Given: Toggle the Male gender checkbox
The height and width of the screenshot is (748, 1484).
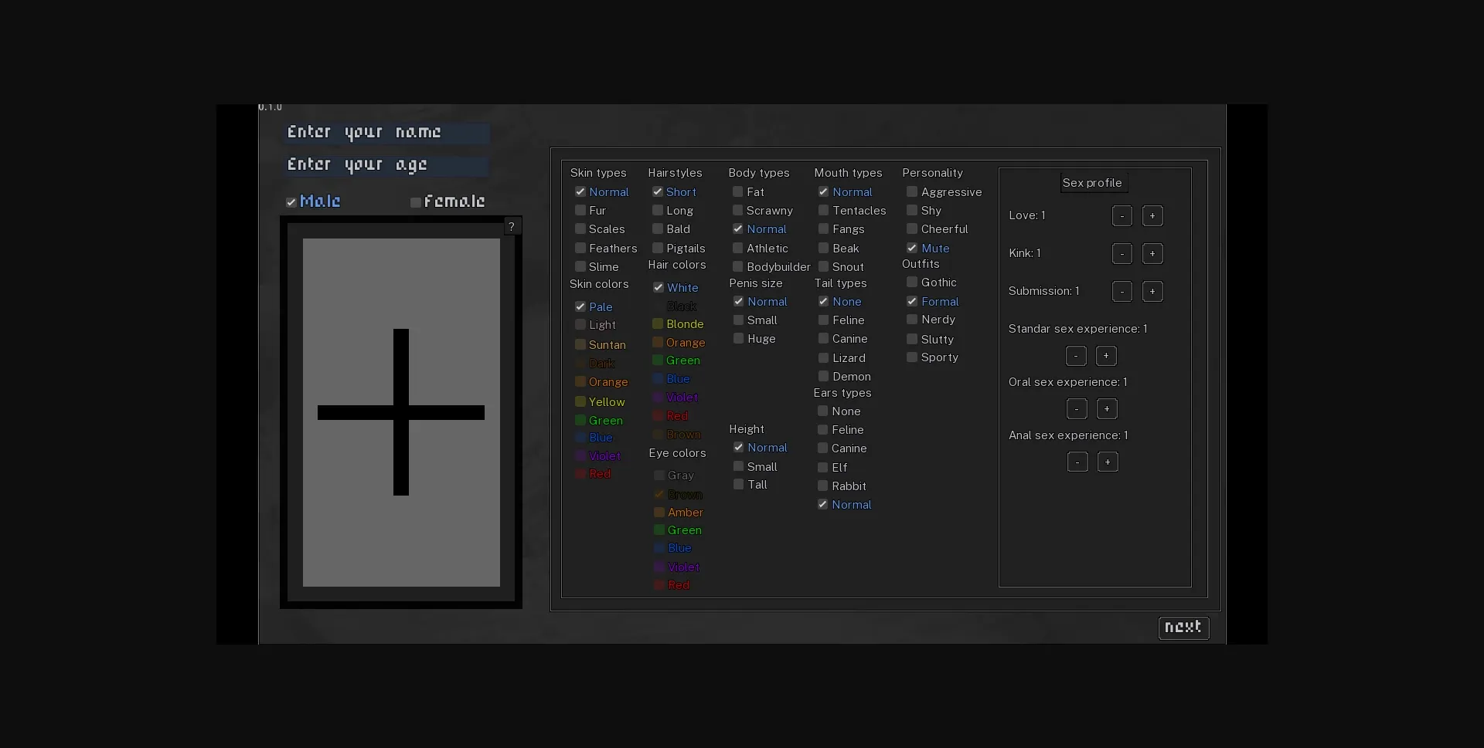Looking at the screenshot, I should [291, 202].
